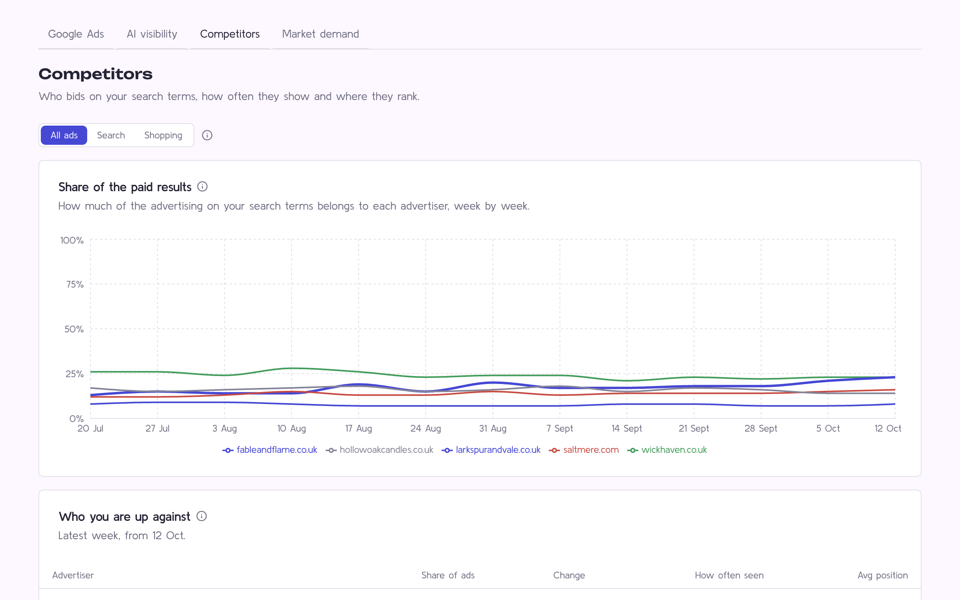Filter by Shopping ads
Image resolution: width=960 pixels, height=600 pixels.
click(x=163, y=135)
